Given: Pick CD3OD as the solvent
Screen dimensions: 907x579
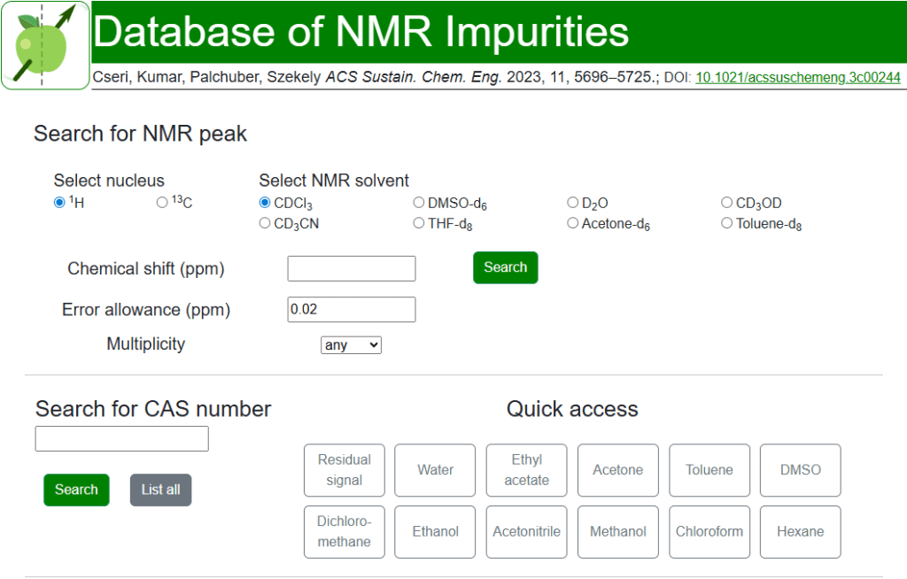Looking at the screenshot, I should 727,203.
